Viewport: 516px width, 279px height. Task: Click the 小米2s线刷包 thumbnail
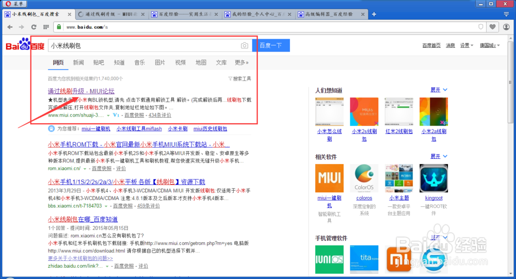click(364, 111)
